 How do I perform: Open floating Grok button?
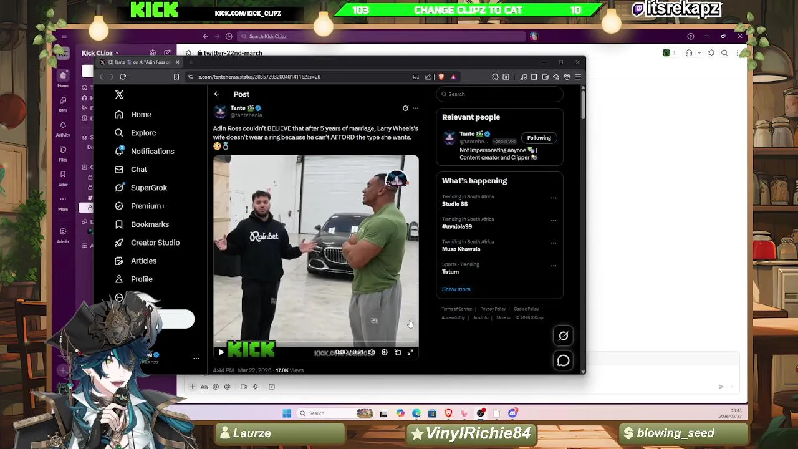[564, 336]
